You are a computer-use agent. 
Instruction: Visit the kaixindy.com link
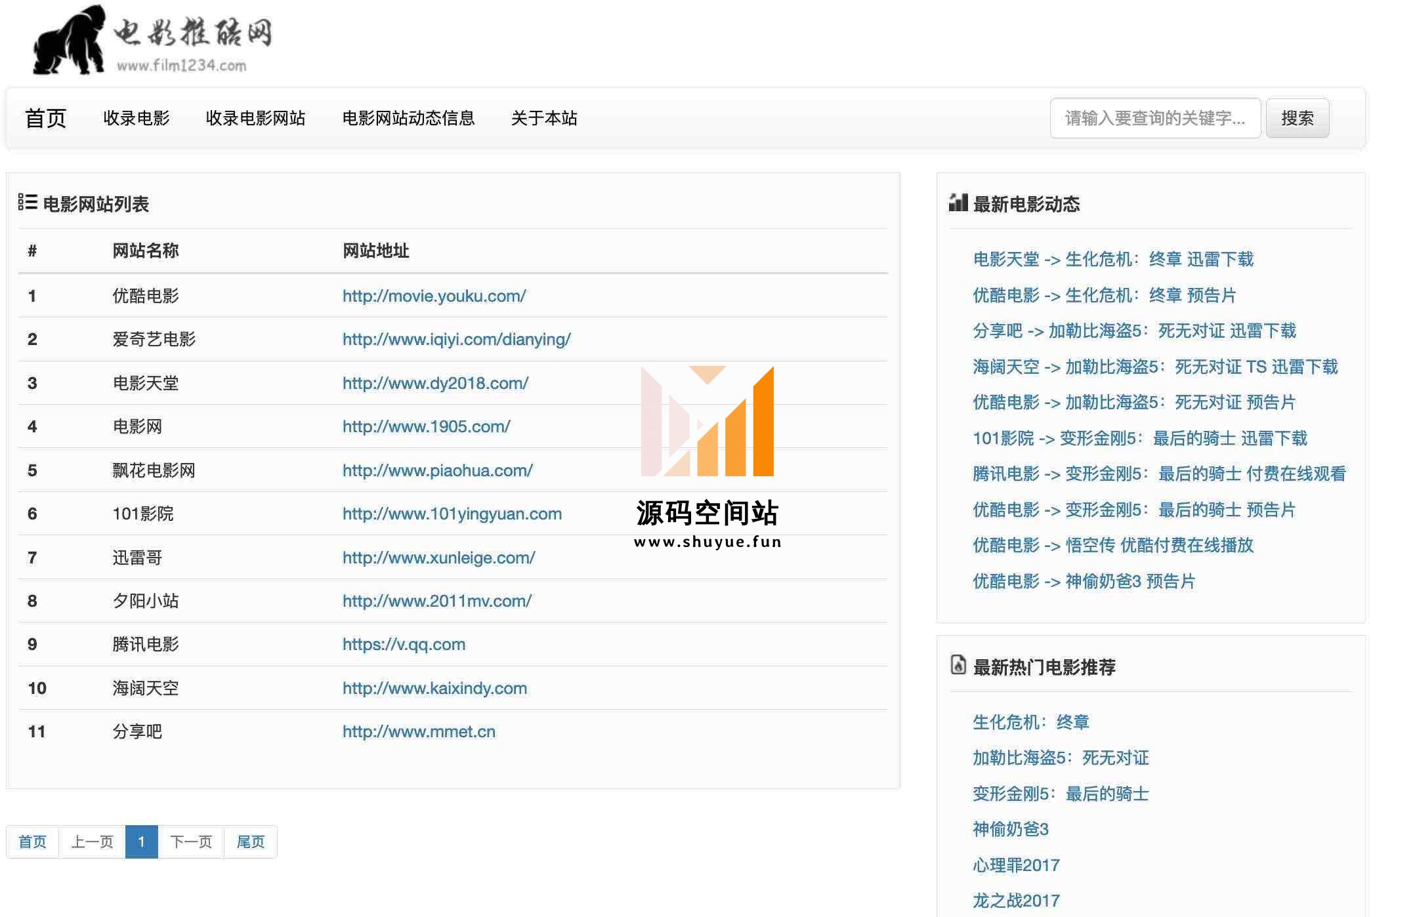[x=435, y=688]
